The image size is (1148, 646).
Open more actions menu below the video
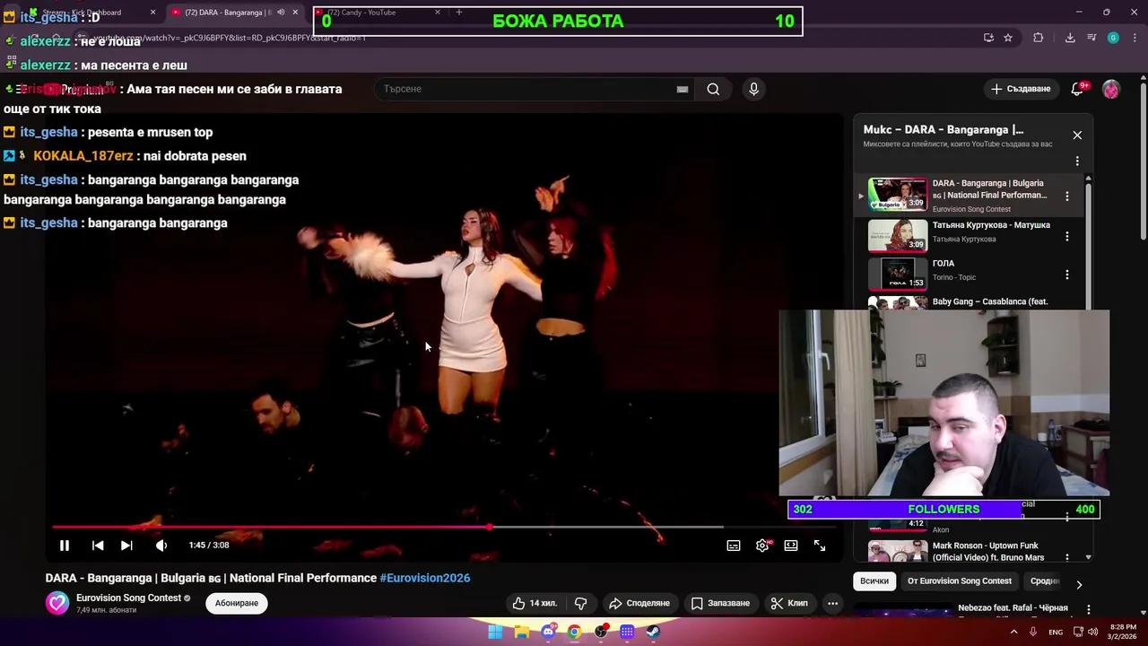coord(832,603)
